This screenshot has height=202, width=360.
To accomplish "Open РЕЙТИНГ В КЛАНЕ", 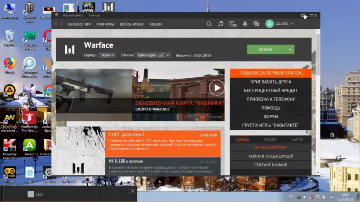I will point(271,165).
